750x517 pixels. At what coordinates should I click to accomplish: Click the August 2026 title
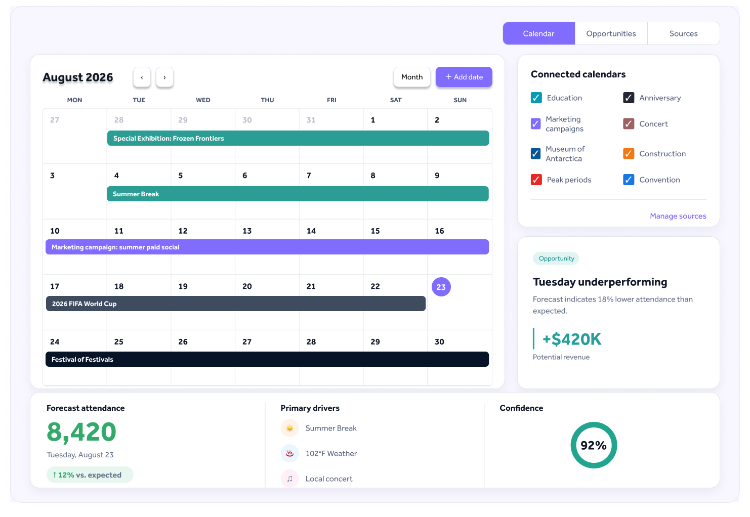coord(78,77)
